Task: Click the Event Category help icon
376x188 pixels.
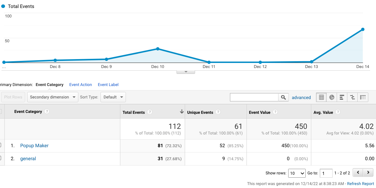Action: click(47, 111)
